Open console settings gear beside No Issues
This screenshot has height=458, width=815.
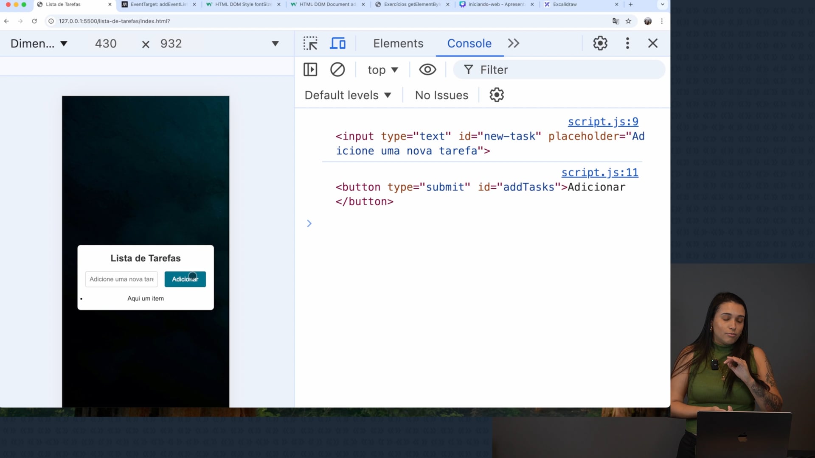(x=497, y=95)
